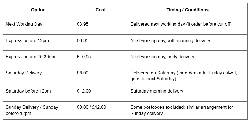Select the Saturday Delivery option cell

(x=24, y=73)
